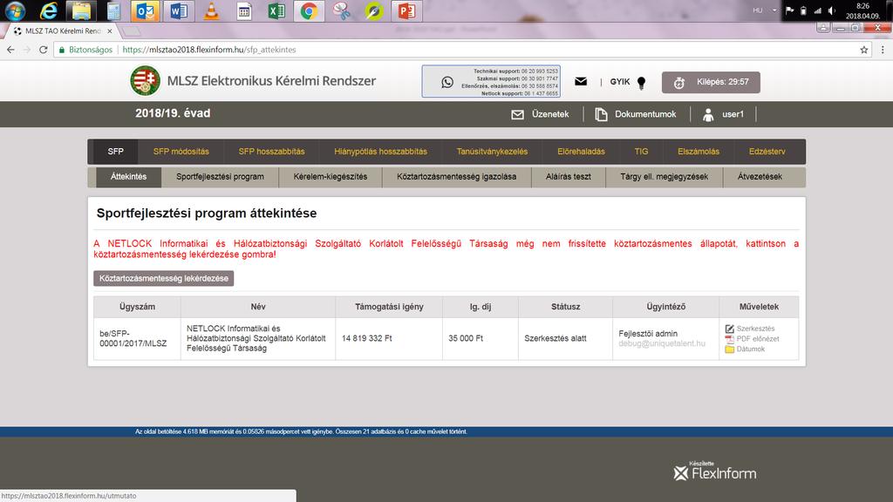The width and height of the screenshot is (893, 502).
Task: Click the case number be/SFP-00001/2017/MLSZ
Action: (133, 339)
